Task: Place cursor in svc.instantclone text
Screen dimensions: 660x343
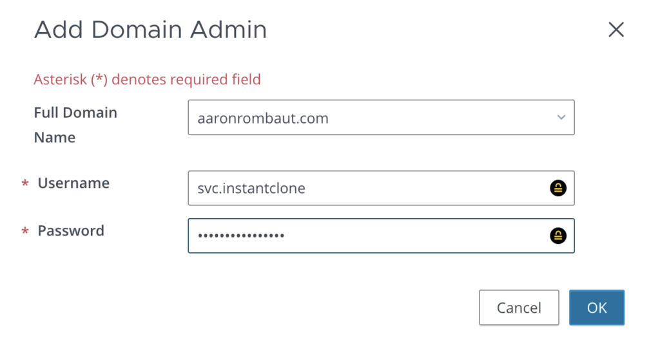Action: click(x=251, y=189)
